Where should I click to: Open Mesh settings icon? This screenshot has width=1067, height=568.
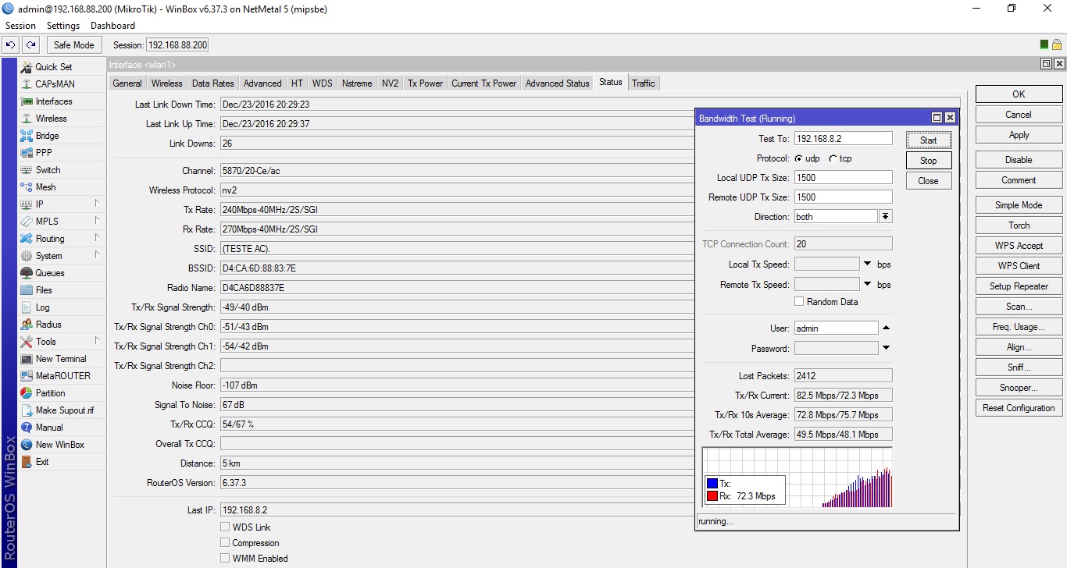click(x=26, y=187)
